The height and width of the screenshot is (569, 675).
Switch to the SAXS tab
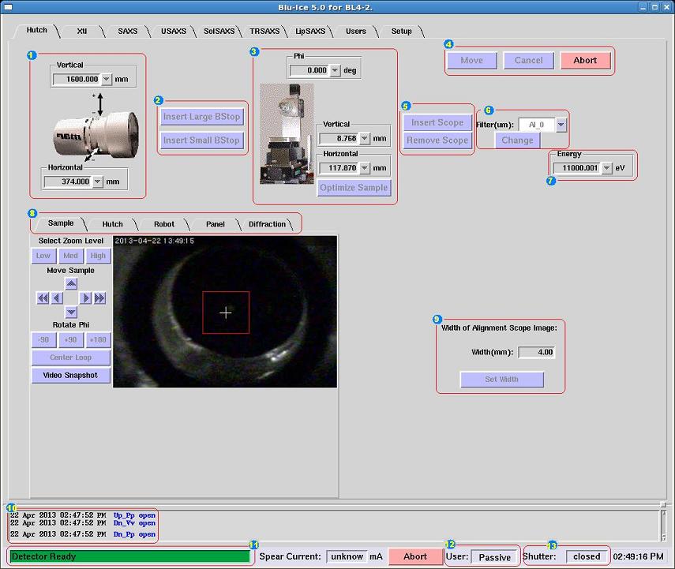click(127, 32)
